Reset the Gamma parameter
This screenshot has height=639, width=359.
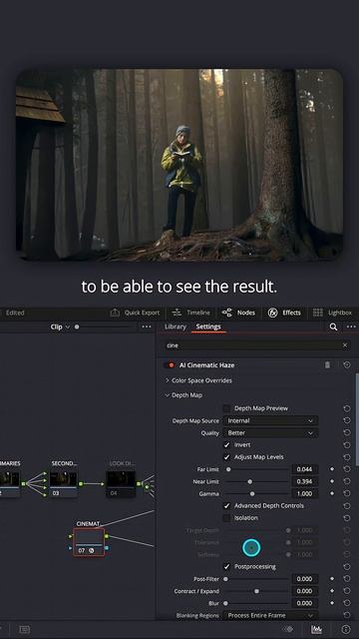pos(347,493)
